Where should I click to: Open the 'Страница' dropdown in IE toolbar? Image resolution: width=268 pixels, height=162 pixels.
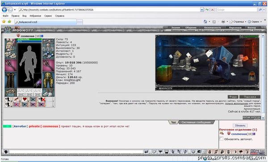tap(238, 21)
